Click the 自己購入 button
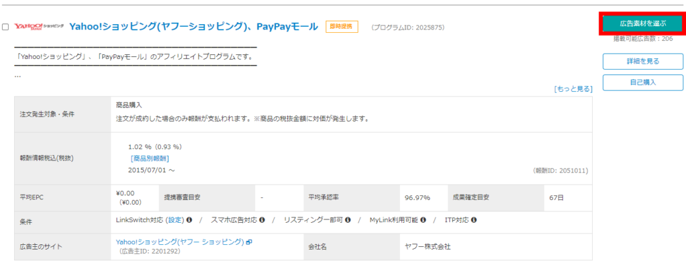This screenshot has width=686, height=265. pyautogui.click(x=642, y=82)
